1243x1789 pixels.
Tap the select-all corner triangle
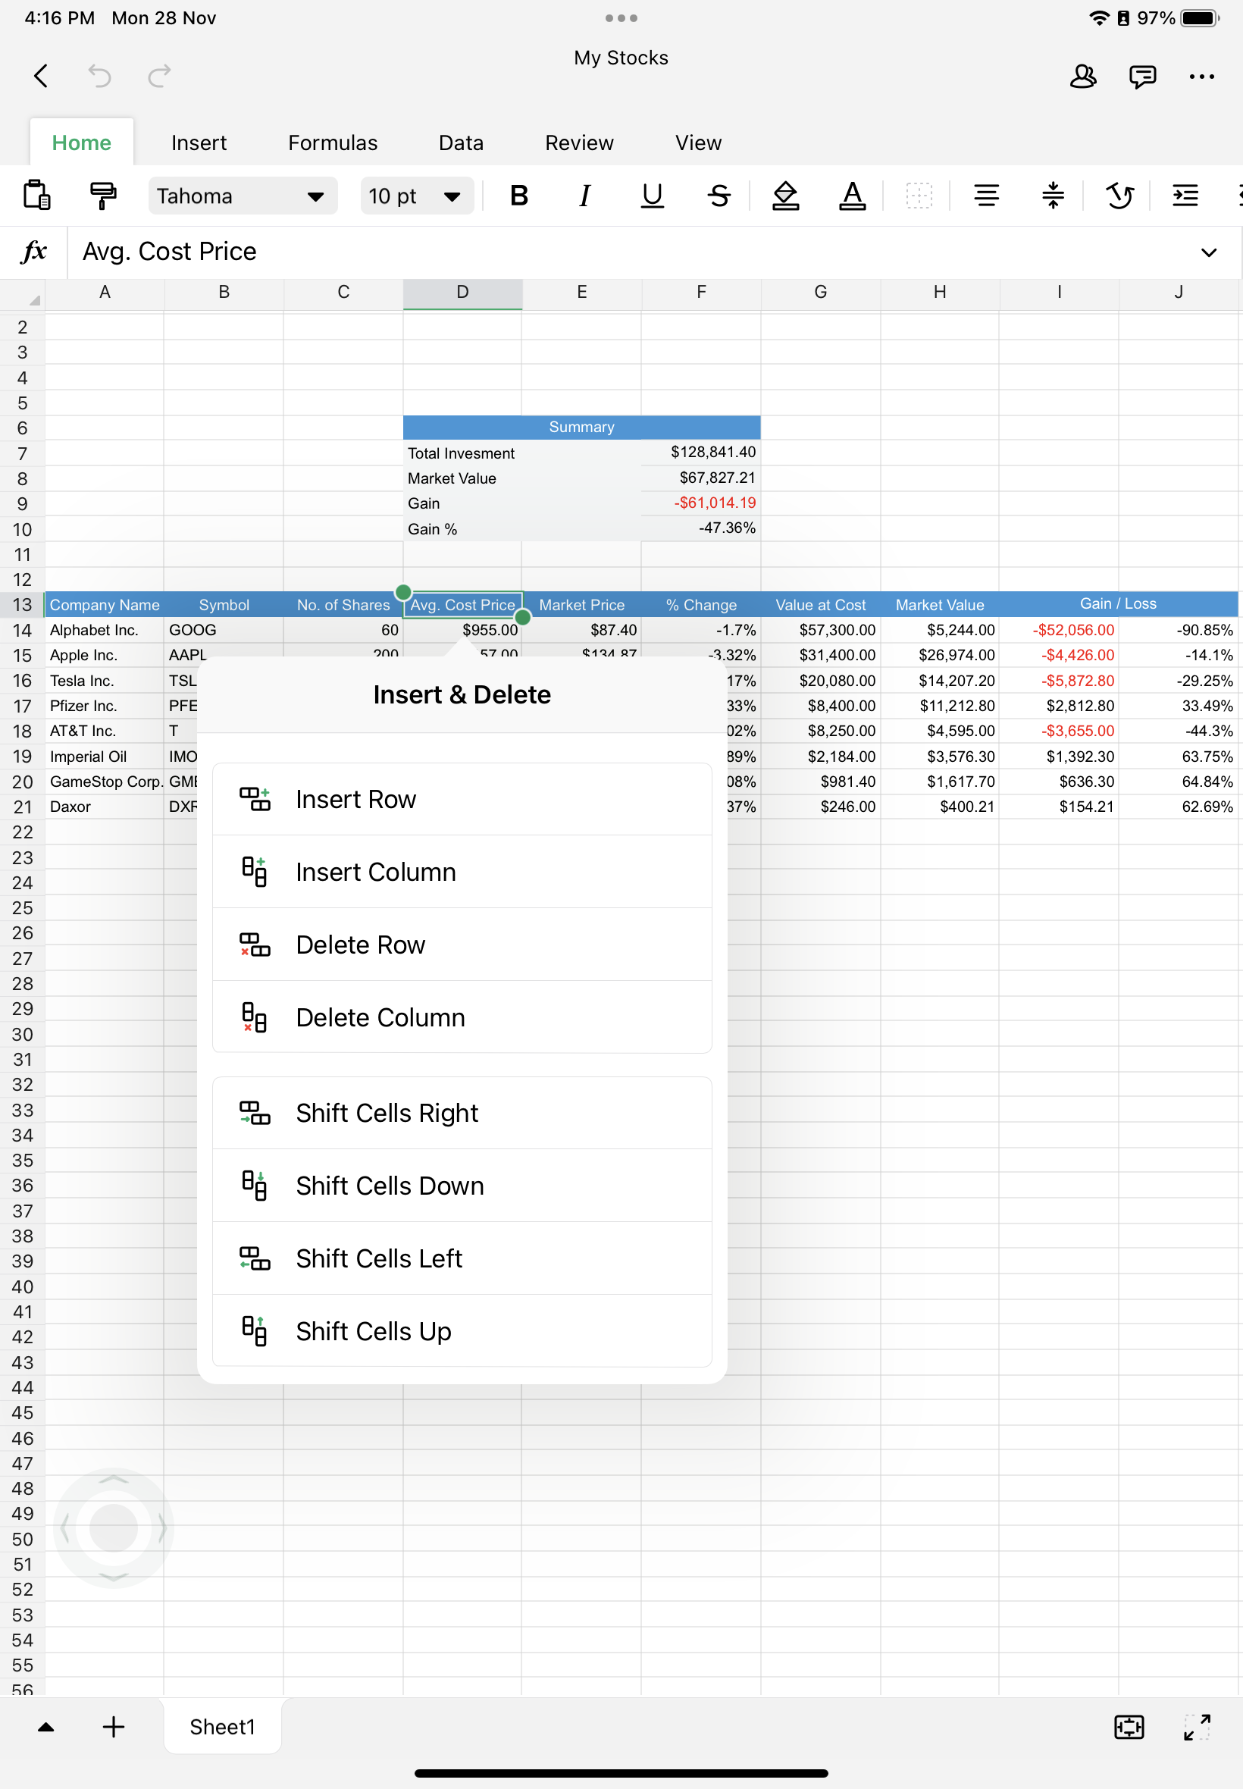pyautogui.click(x=33, y=299)
